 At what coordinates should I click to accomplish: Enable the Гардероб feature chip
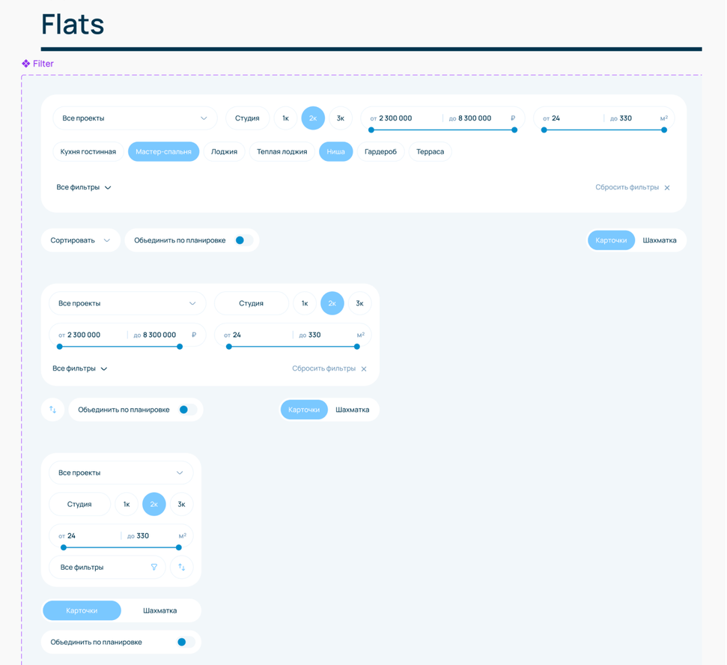click(380, 151)
